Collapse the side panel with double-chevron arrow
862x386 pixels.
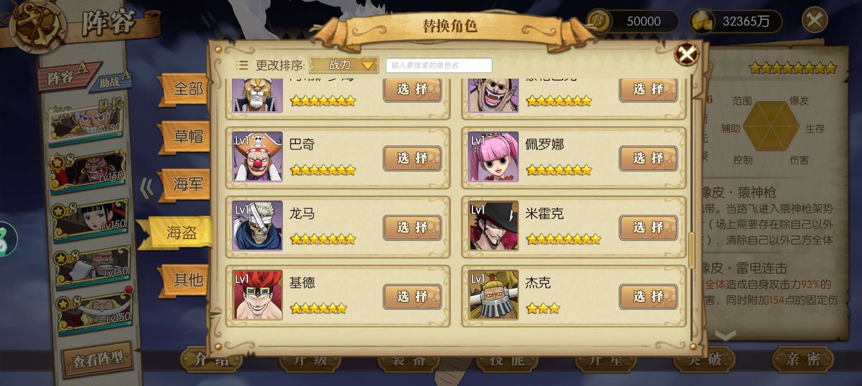(x=147, y=188)
